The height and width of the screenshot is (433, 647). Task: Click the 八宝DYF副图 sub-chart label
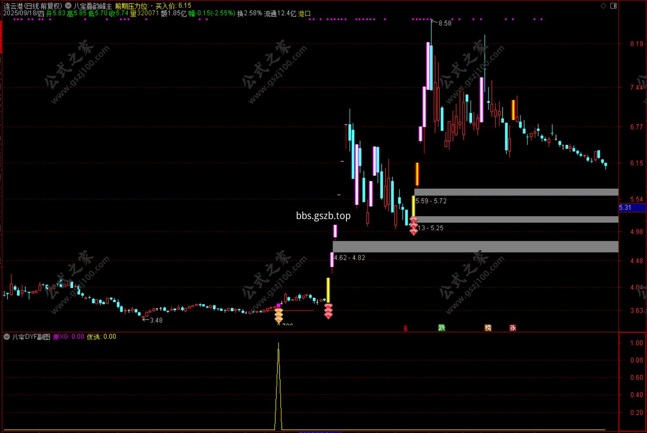click(x=31, y=337)
